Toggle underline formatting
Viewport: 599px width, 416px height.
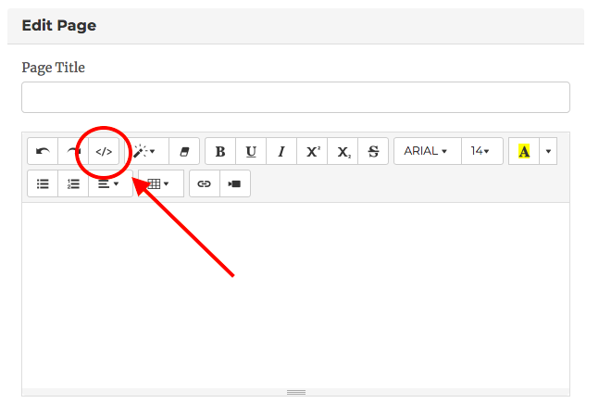click(251, 151)
